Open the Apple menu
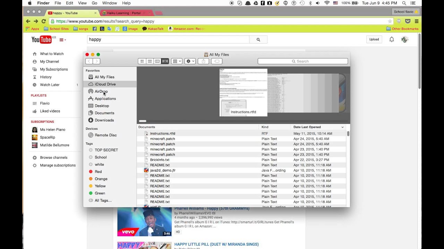 29,3
